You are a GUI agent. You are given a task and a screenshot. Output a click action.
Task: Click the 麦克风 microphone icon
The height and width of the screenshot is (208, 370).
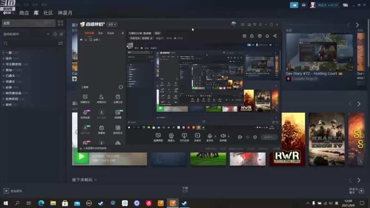point(210,136)
